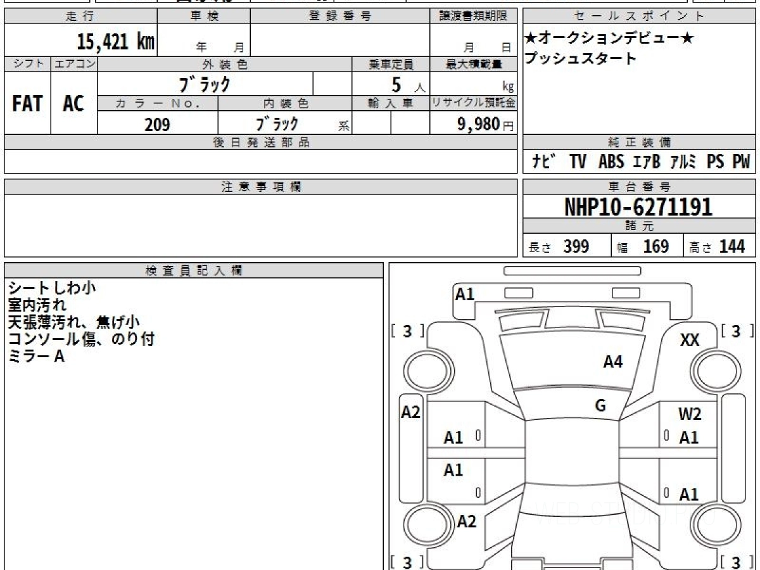Select the シートしわ小 inspector note
This screenshot has width=760, height=570.
(x=52, y=288)
